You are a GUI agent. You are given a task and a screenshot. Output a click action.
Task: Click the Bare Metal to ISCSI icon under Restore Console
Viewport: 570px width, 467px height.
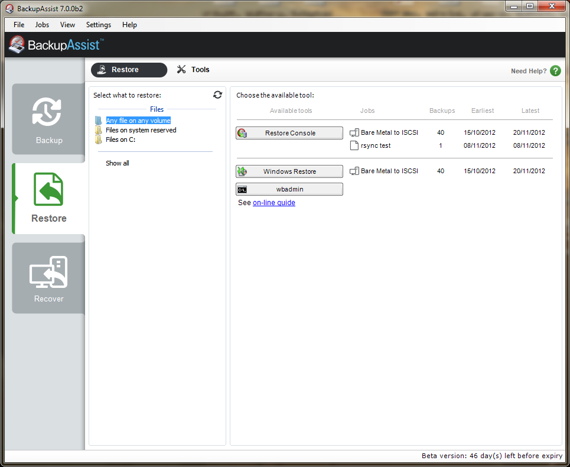click(x=354, y=133)
